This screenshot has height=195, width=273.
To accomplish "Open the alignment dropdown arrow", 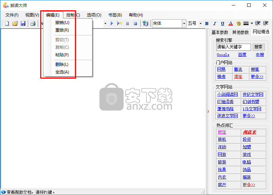I will click(252, 23).
